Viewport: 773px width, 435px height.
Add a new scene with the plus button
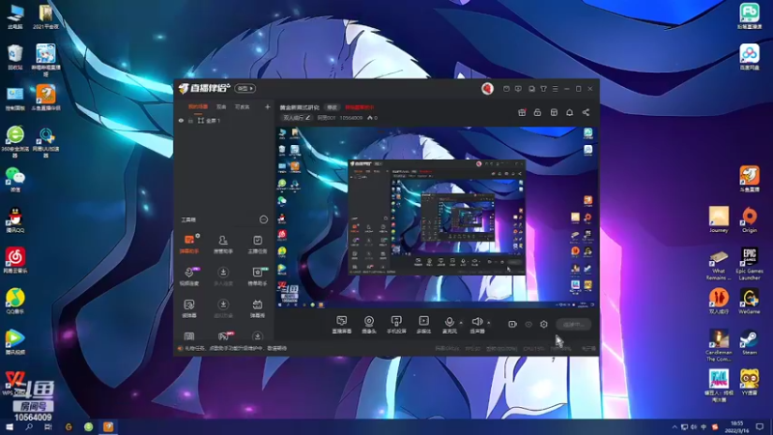pos(268,106)
